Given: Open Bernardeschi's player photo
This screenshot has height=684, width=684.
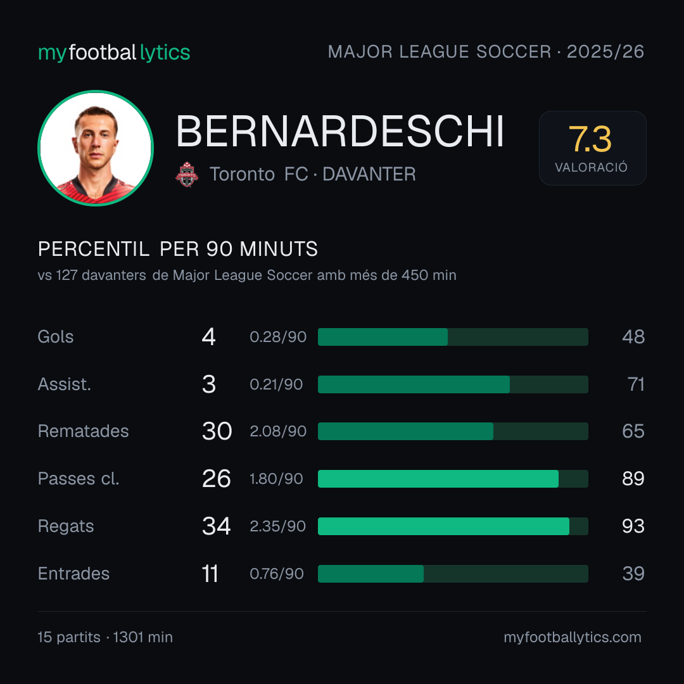Looking at the screenshot, I should tap(96, 148).
